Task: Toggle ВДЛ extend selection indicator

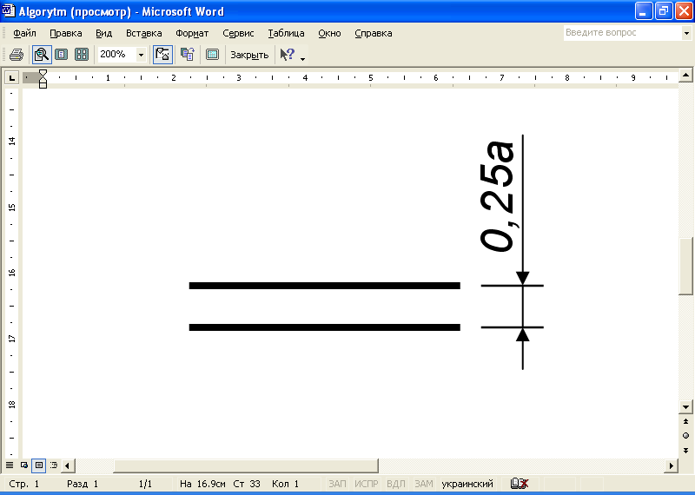Action: (396, 484)
